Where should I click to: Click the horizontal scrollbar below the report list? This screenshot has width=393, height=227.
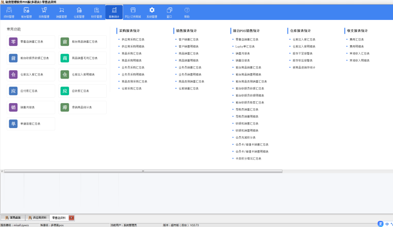[143, 171]
